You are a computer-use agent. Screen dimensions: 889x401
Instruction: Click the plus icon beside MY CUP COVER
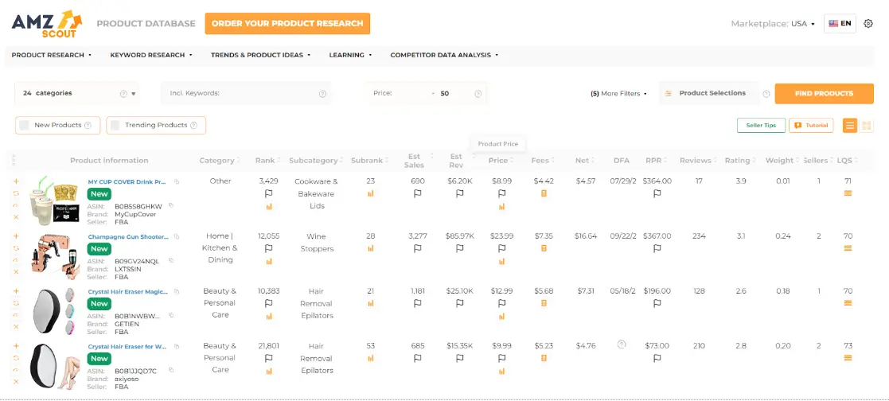click(x=16, y=181)
